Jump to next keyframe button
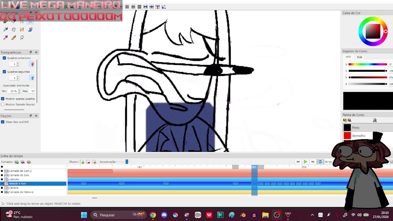This screenshot has height=221, width=393. coord(313,162)
